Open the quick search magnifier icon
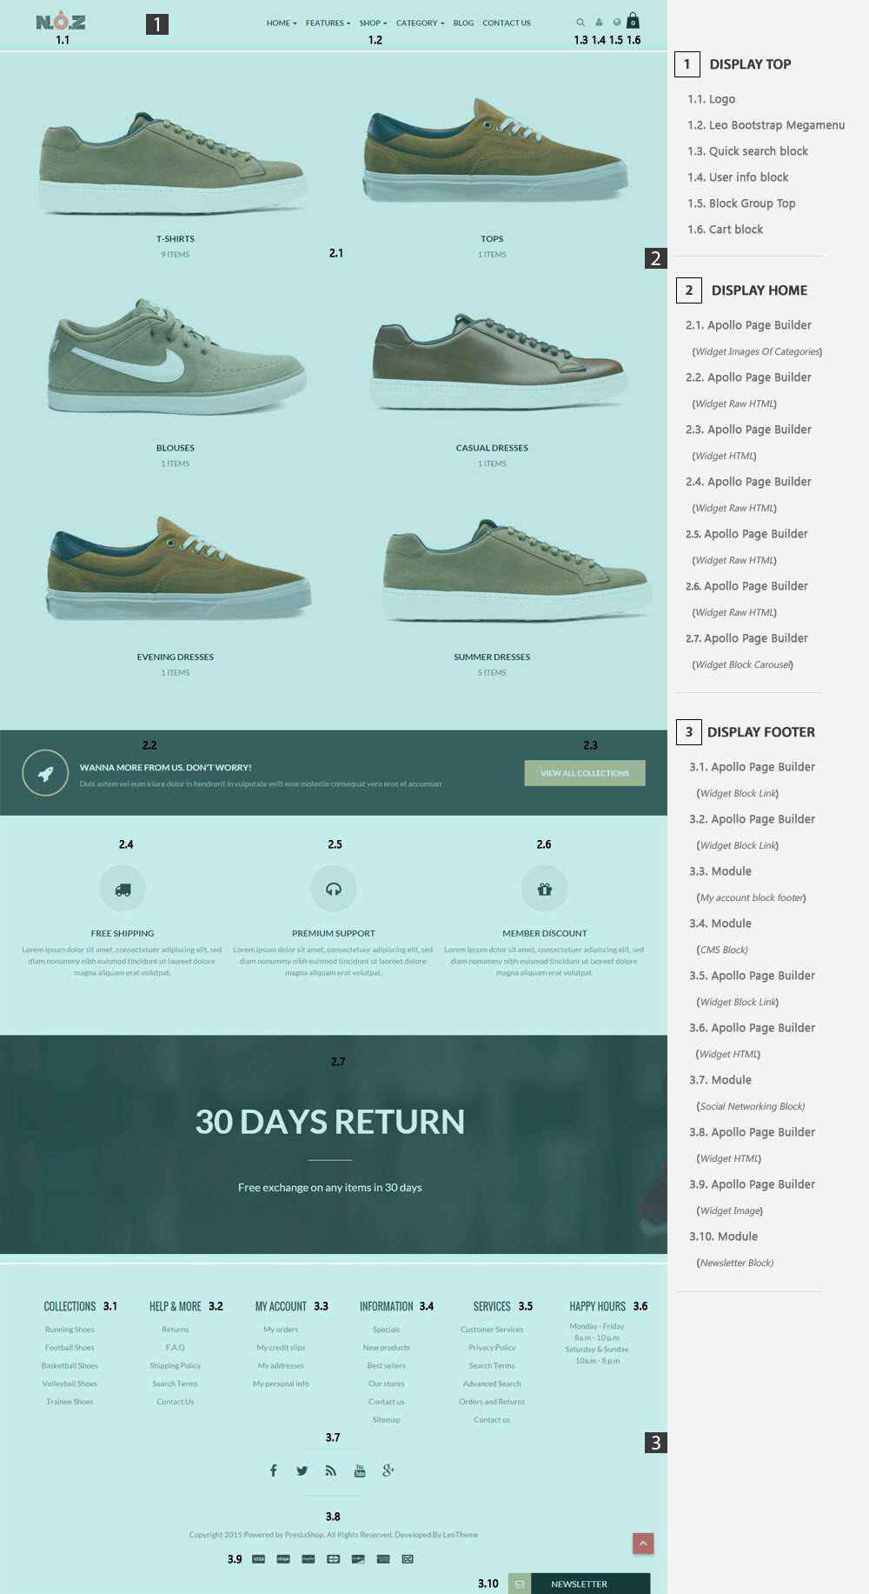The image size is (869, 1594). point(580,23)
